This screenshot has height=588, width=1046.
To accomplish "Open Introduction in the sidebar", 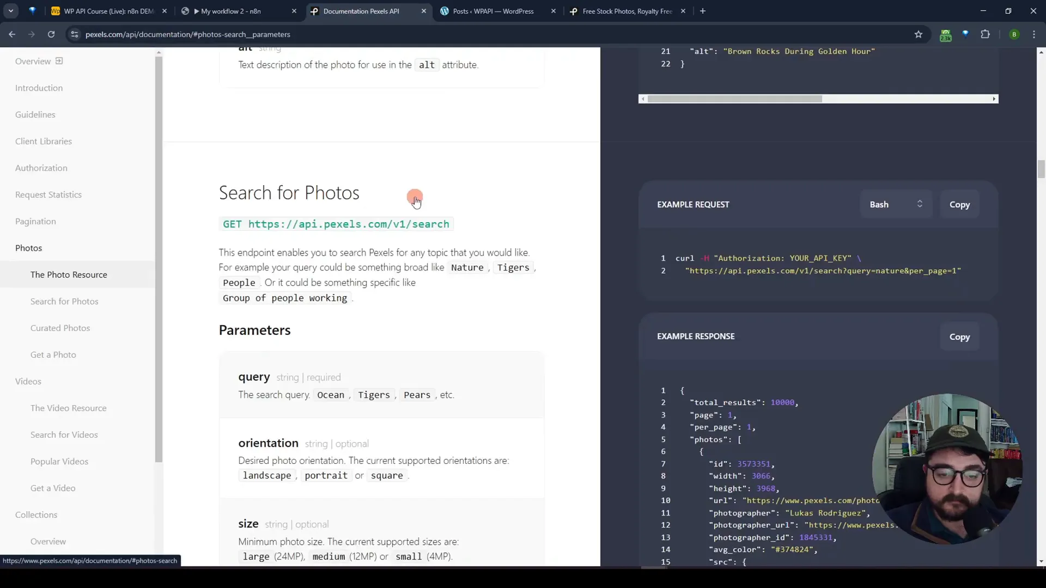I will coord(39,88).
